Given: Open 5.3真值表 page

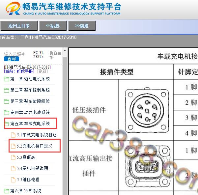Looking at the screenshot, I should (26, 157).
